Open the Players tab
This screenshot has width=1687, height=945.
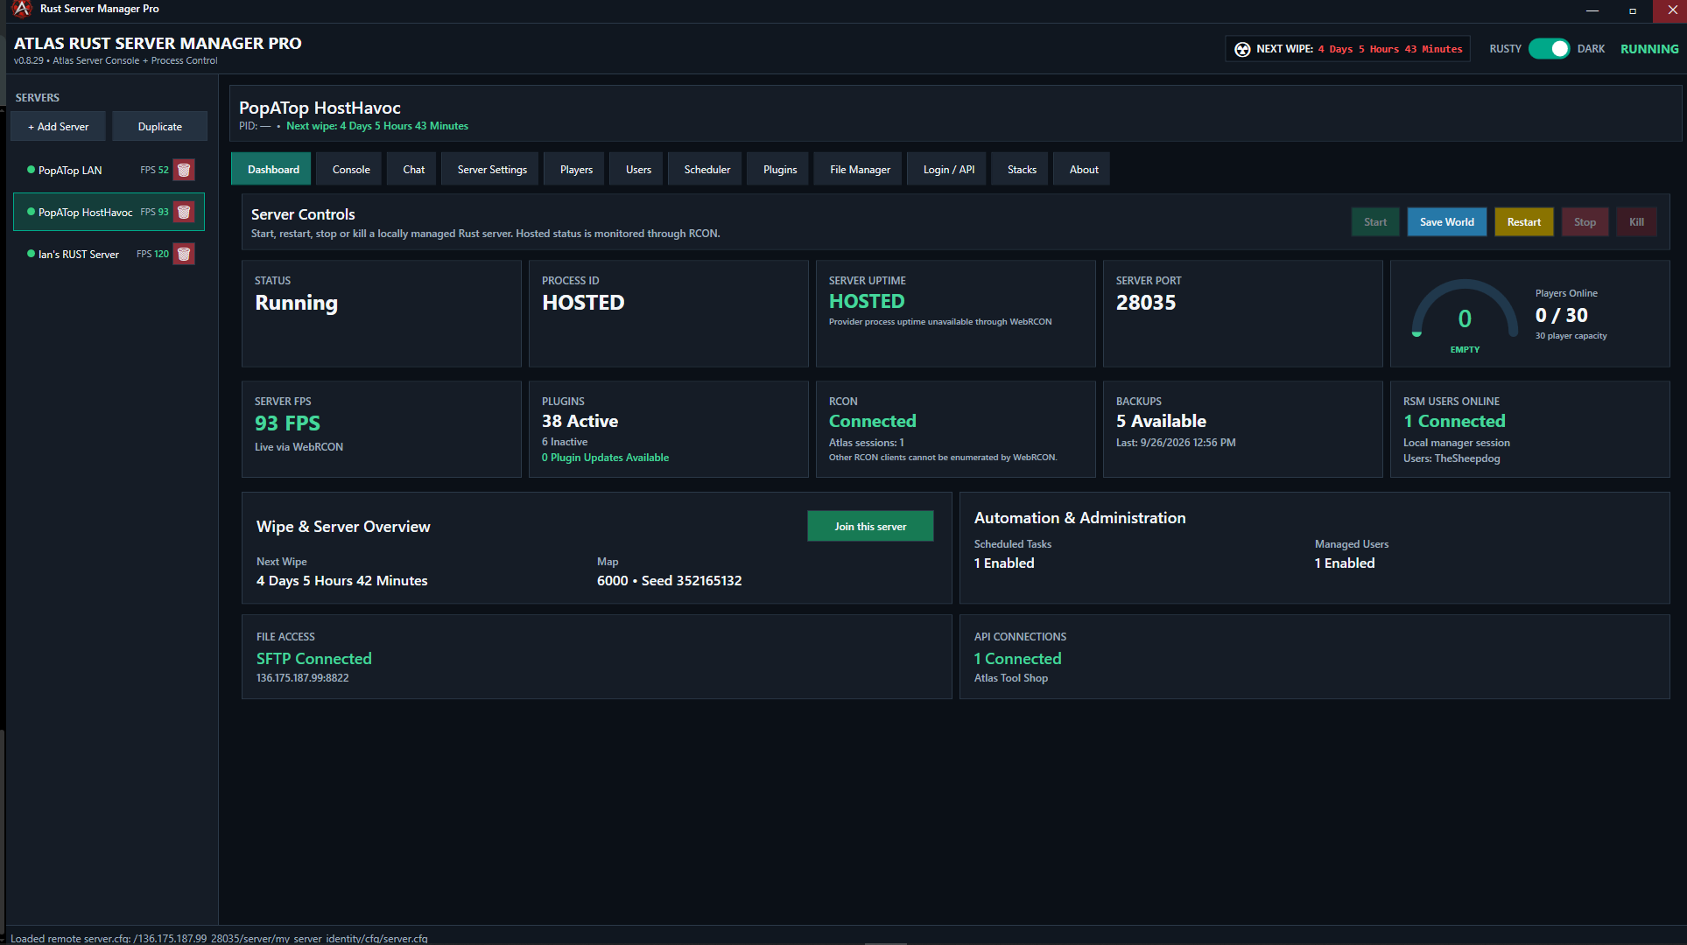coord(576,169)
